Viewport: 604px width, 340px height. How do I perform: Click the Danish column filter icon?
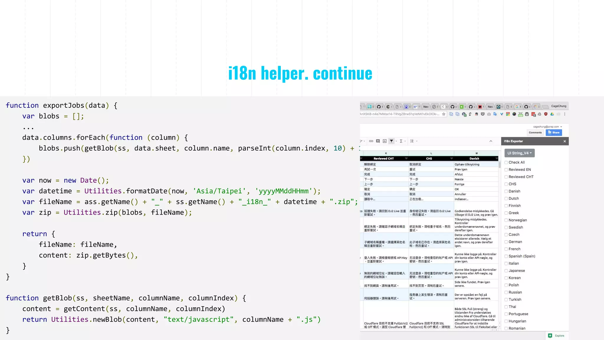point(497,159)
